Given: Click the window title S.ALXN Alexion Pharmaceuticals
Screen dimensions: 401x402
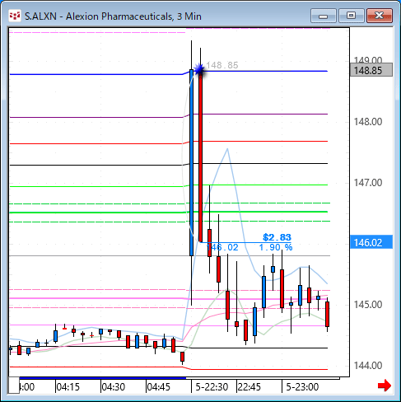Looking at the screenshot, I should (x=113, y=16).
